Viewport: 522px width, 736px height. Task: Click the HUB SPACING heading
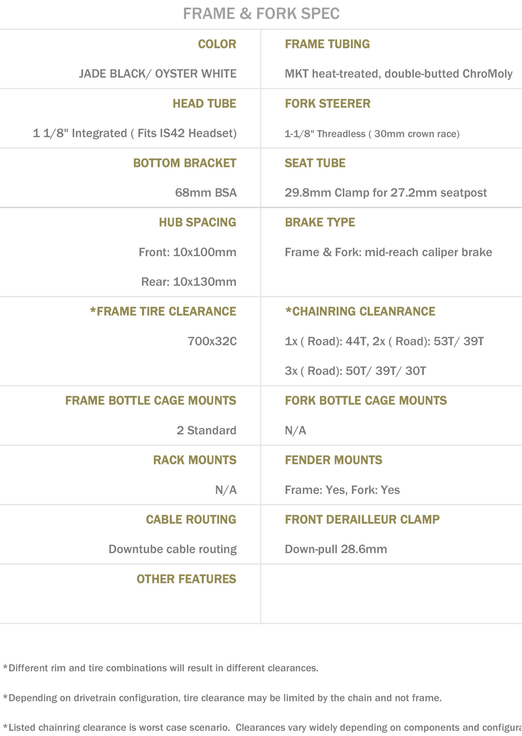pyautogui.click(x=197, y=222)
